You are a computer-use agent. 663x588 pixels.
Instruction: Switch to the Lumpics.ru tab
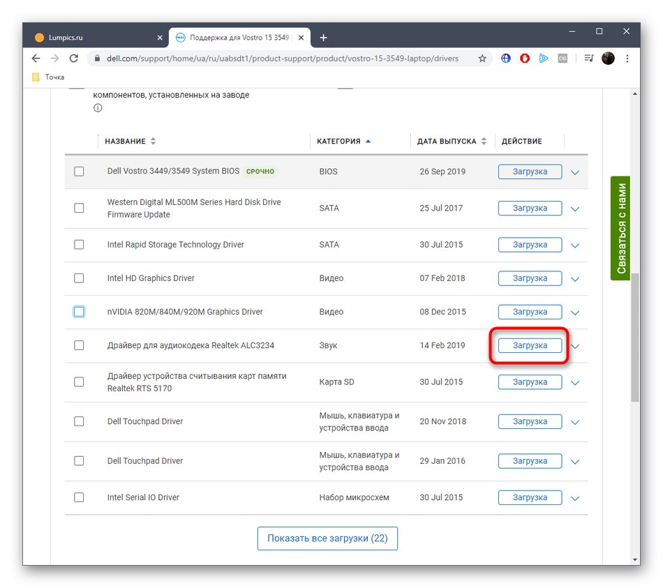[97, 38]
